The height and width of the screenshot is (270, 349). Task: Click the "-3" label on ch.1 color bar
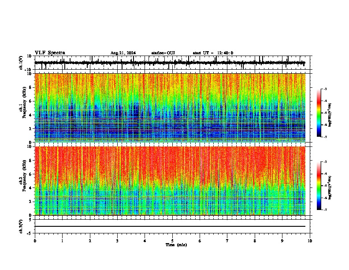point(325,89)
